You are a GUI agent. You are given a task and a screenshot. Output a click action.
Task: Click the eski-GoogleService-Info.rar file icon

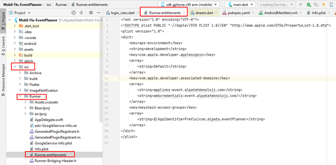[31, 125]
